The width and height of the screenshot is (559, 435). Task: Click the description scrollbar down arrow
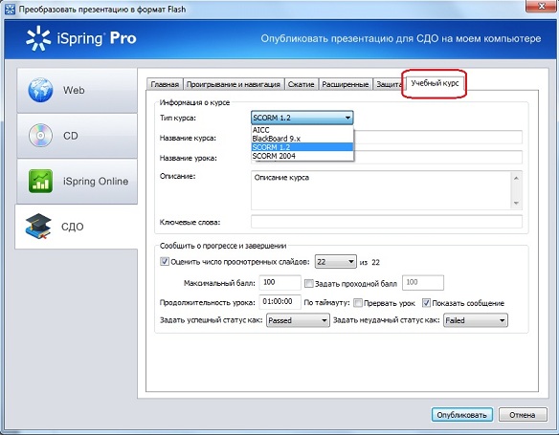tap(516, 203)
